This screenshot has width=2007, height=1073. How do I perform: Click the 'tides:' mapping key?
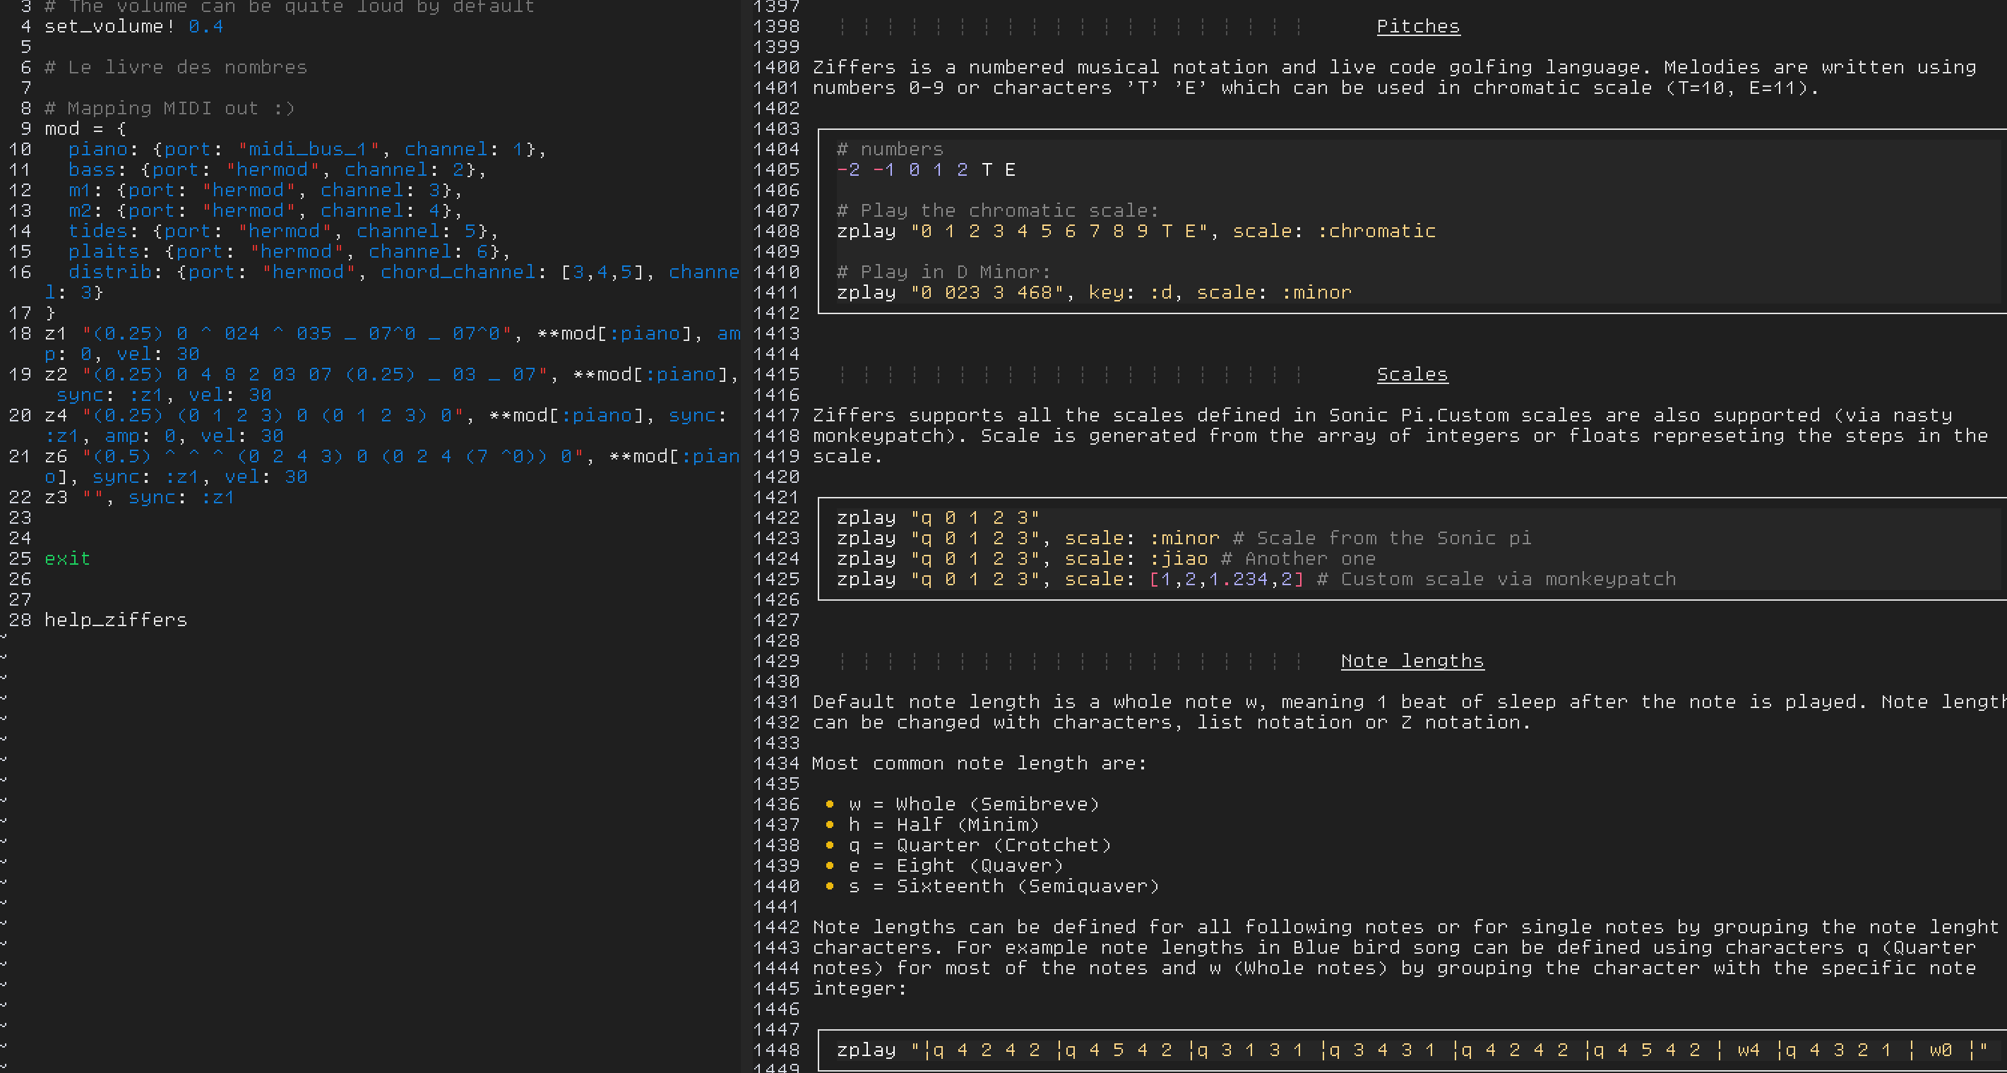104,232
